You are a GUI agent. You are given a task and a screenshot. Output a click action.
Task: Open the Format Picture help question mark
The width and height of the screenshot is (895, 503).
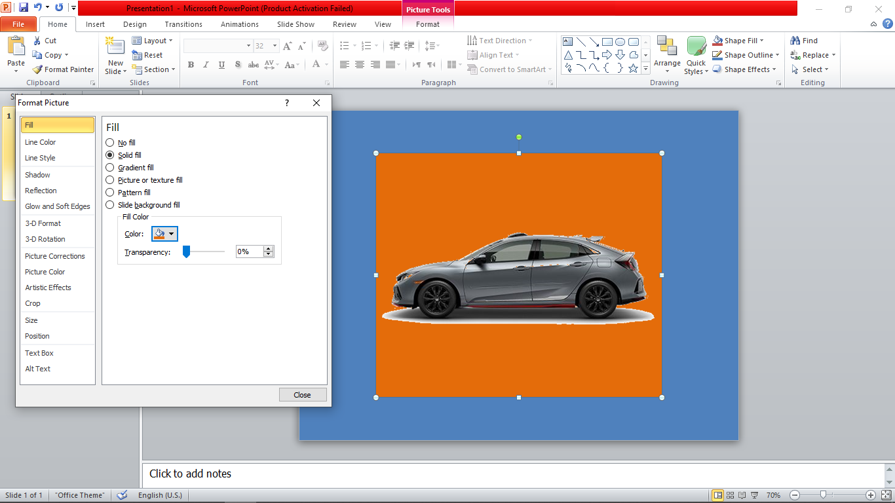click(x=286, y=103)
